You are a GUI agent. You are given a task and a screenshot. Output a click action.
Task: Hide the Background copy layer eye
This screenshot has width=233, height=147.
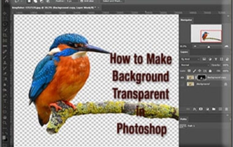click(x=182, y=77)
